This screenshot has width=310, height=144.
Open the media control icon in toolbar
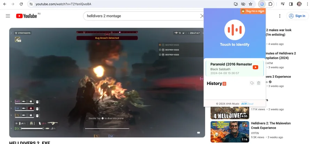(x=283, y=4)
